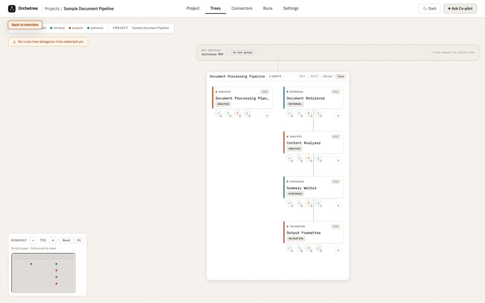Screen dimensions: 485x303
Task: Click blue branch icon under Content Analyser card
Action: tap(318, 158)
